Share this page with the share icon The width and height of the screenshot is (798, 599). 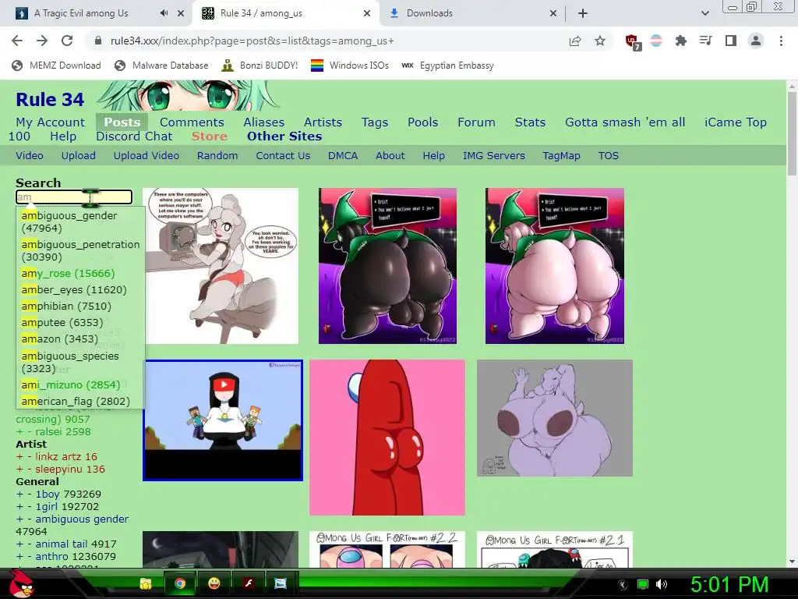coord(575,41)
